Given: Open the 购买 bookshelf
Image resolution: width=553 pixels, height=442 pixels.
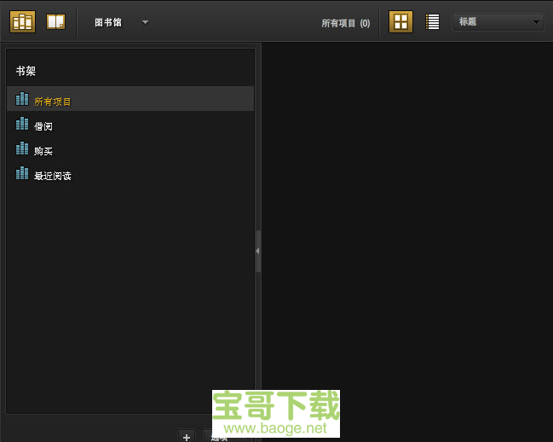Looking at the screenshot, I should [43, 151].
